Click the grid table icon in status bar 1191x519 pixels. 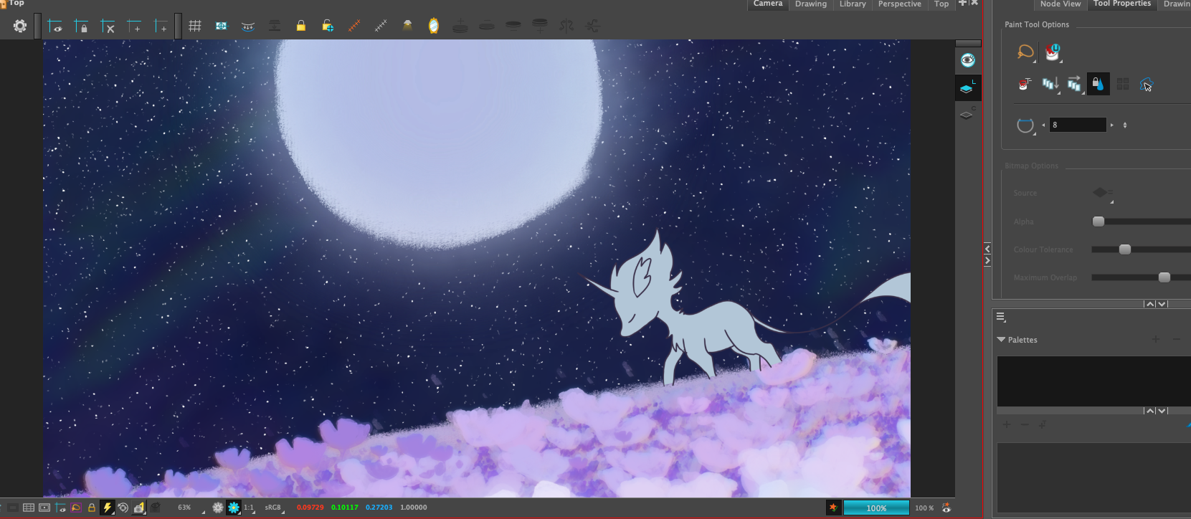tap(29, 508)
